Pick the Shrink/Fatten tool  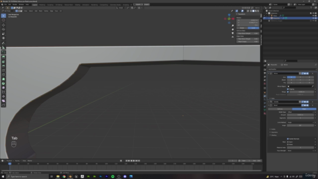point(3,96)
